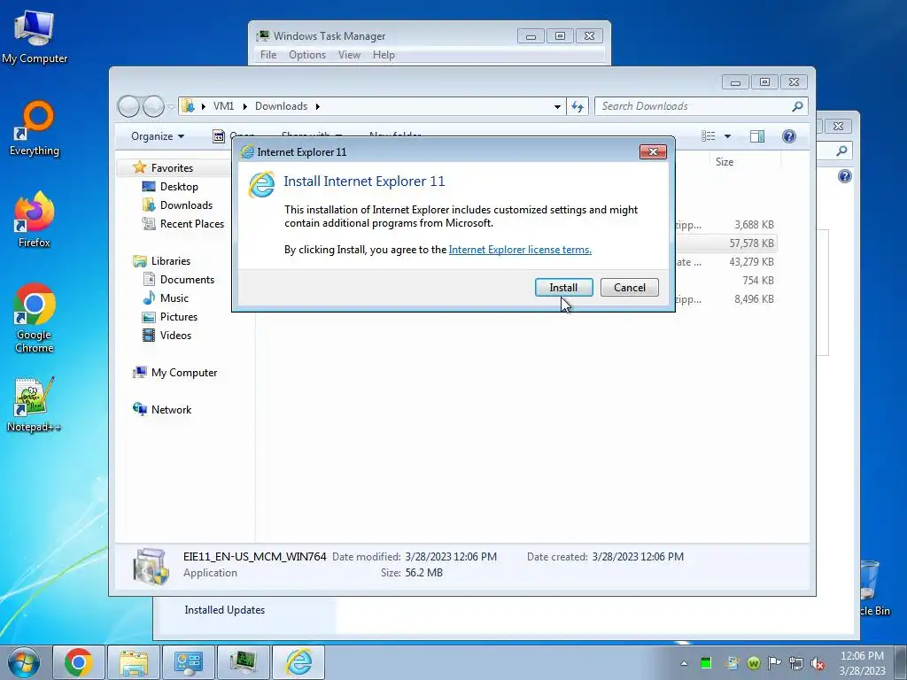Viewport: 907px width, 680px height.
Task: Click the network tray icon
Action: (x=796, y=663)
